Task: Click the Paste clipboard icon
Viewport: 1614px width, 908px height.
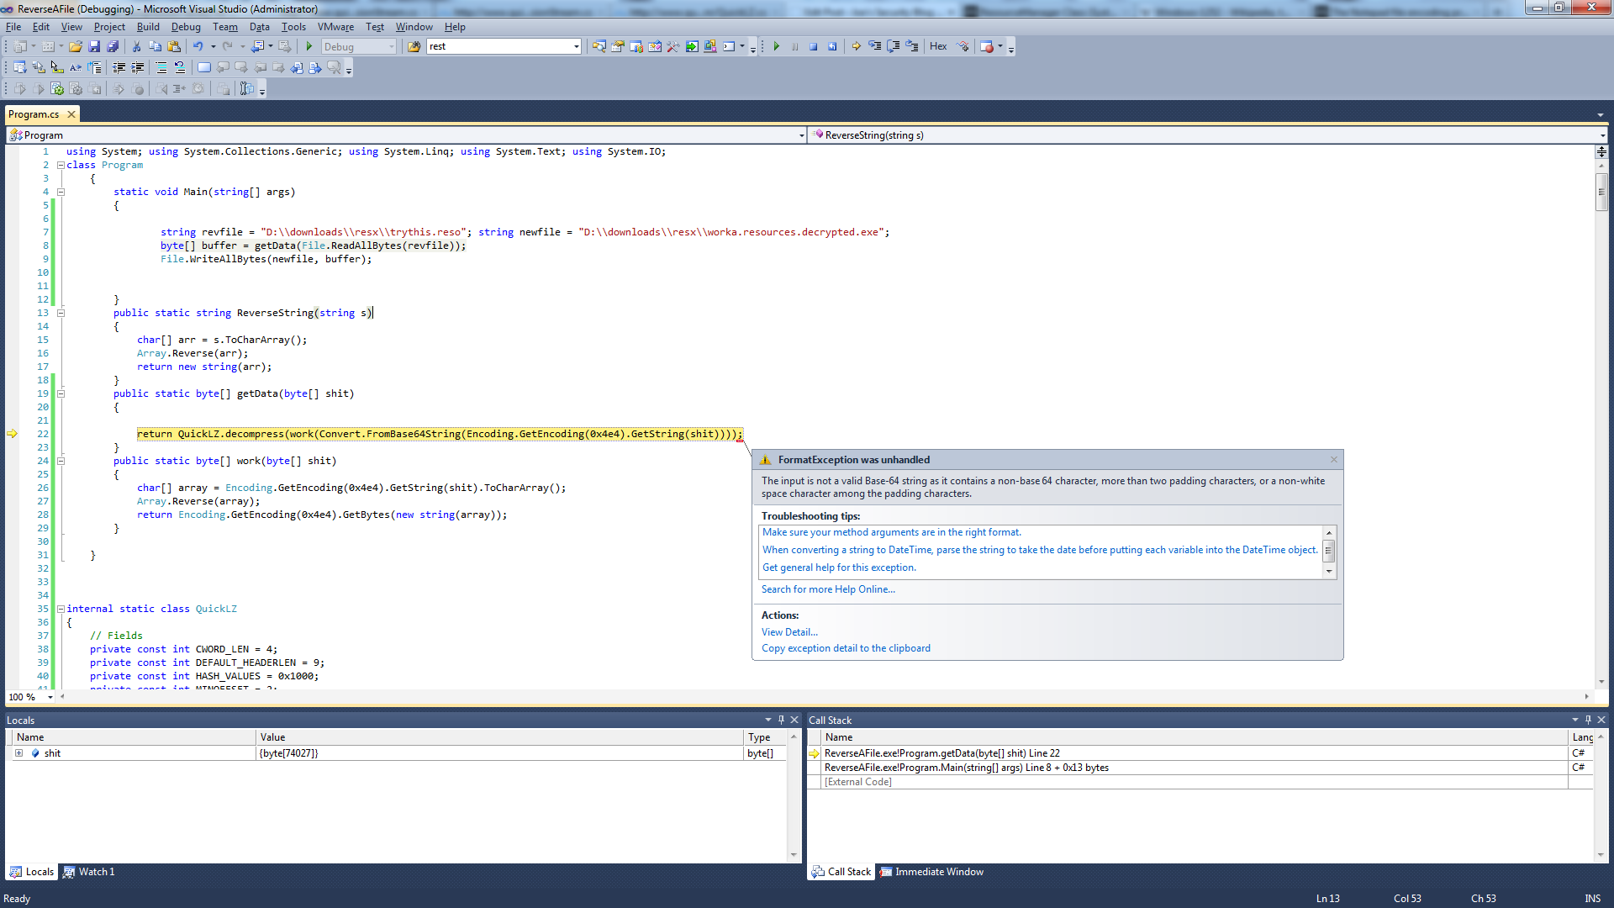Action: (174, 46)
